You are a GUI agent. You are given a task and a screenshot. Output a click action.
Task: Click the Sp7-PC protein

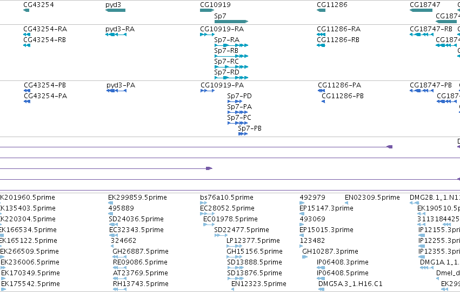238,123
